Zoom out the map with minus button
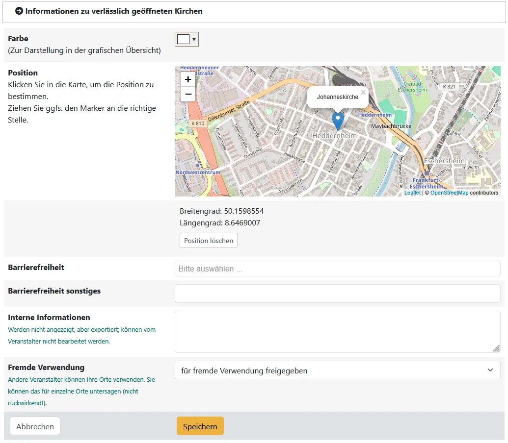Image resolution: width=508 pixels, height=443 pixels. pyautogui.click(x=188, y=94)
